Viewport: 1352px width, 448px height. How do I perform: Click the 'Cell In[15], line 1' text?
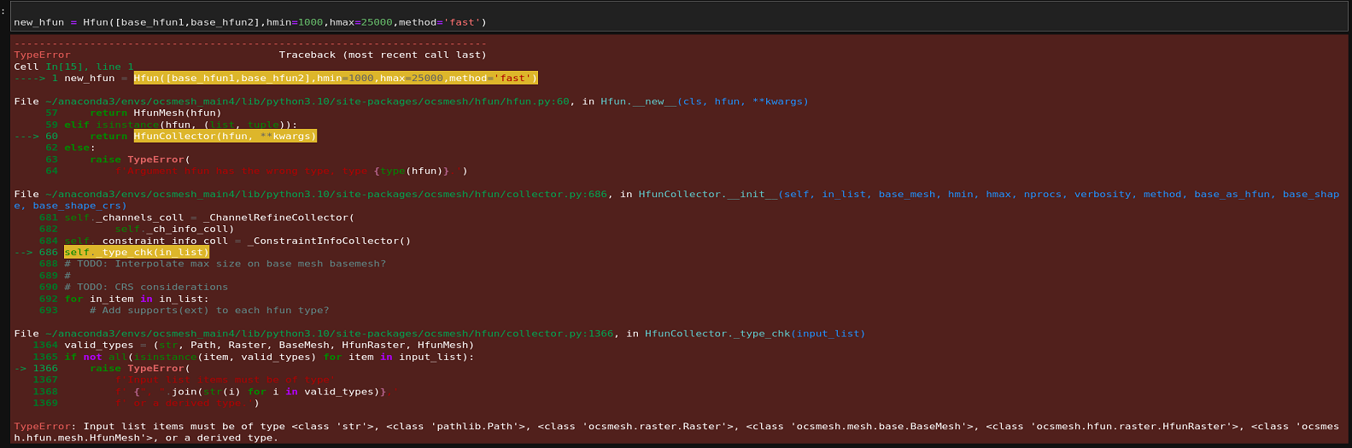74,67
